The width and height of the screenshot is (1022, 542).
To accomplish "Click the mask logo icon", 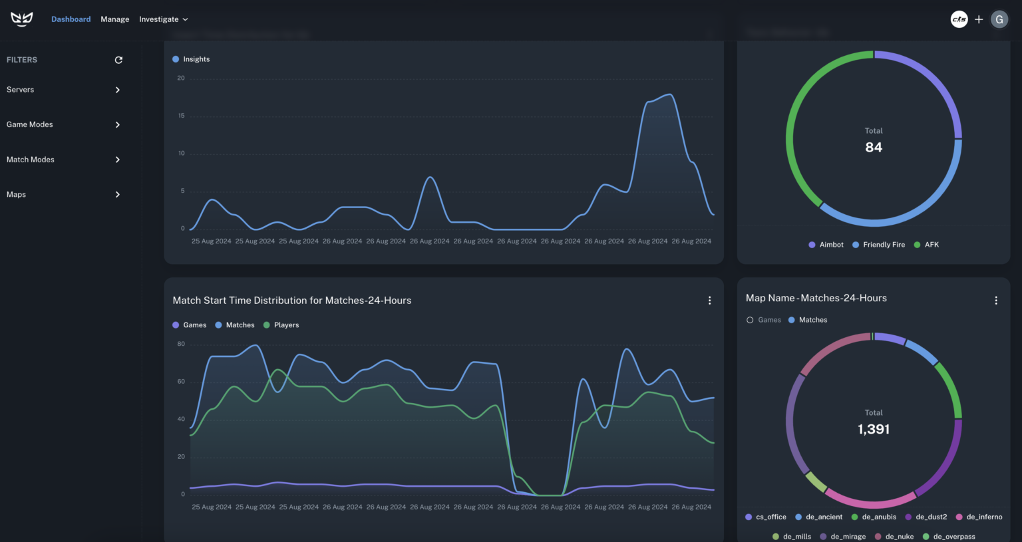I will click(21, 19).
